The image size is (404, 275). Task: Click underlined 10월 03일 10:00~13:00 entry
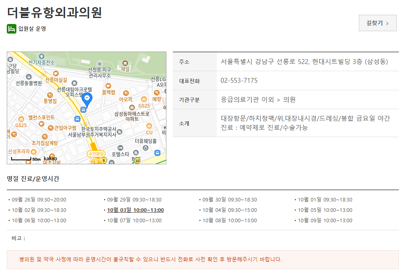pos(135,210)
